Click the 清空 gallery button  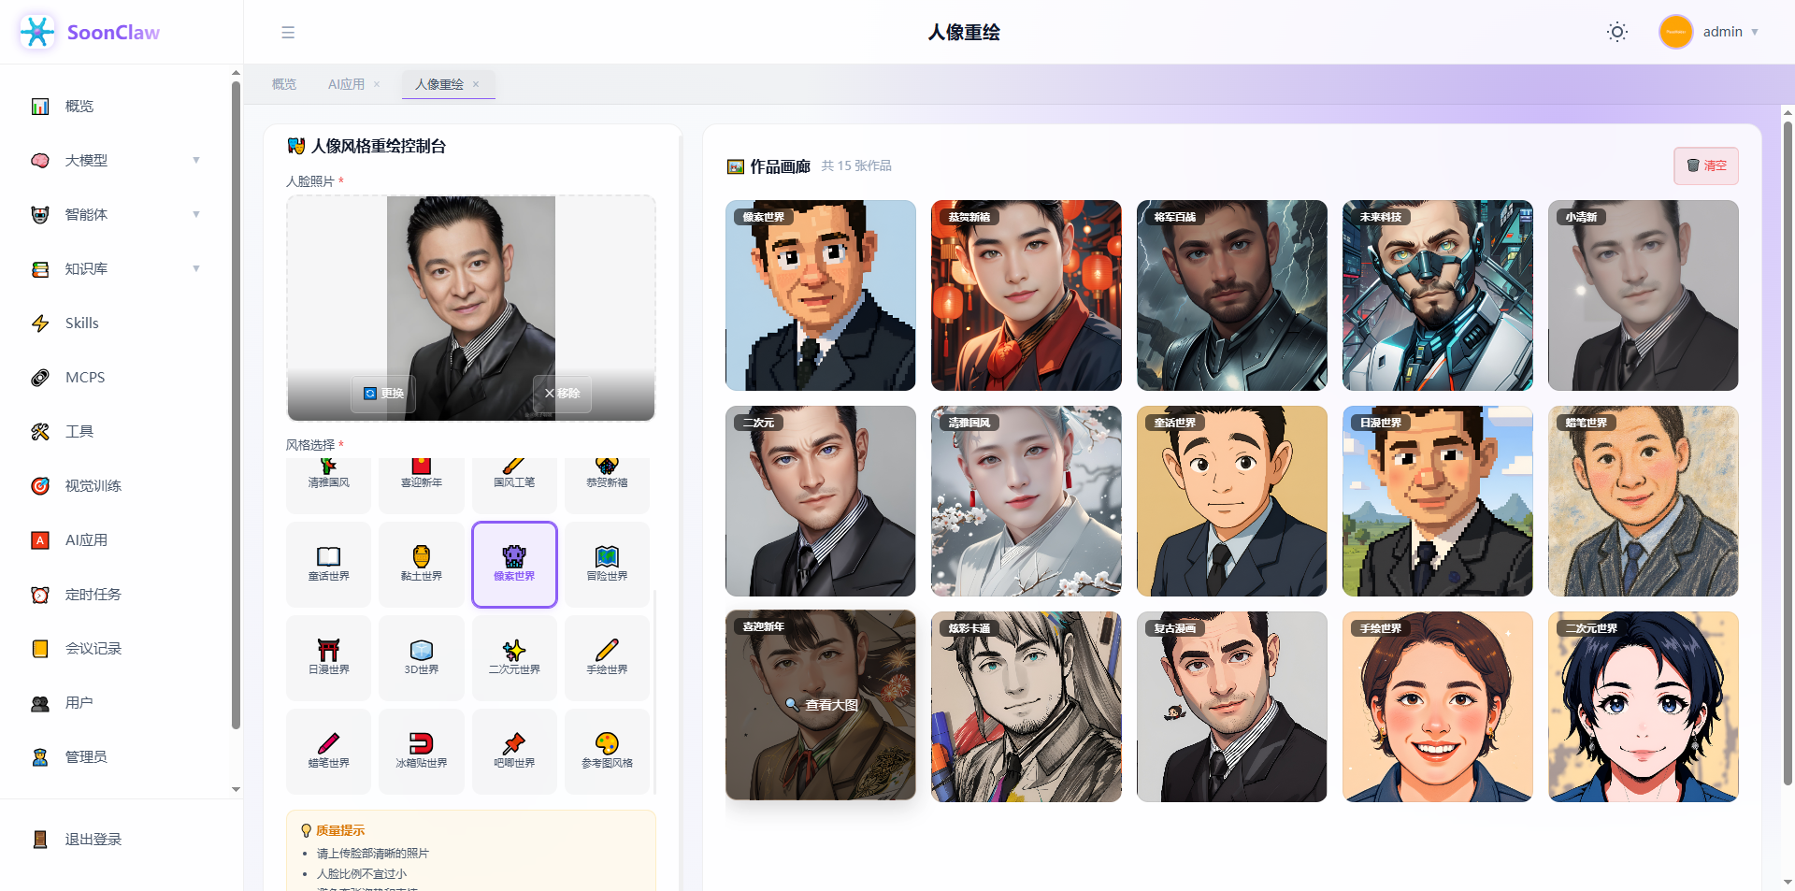pyautogui.click(x=1706, y=165)
